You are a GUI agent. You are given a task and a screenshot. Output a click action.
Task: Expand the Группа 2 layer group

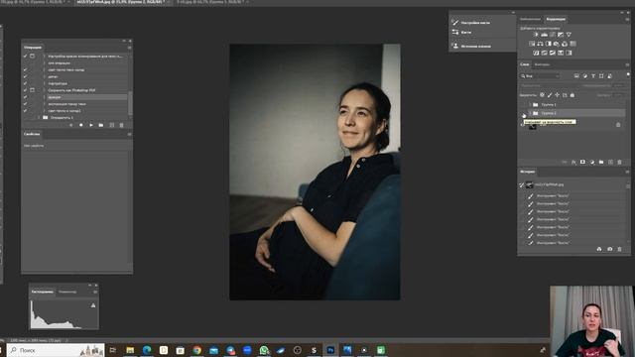[x=530, y=113]
